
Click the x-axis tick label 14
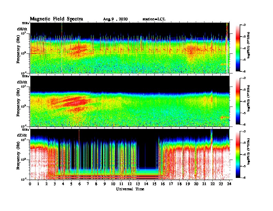146,184
